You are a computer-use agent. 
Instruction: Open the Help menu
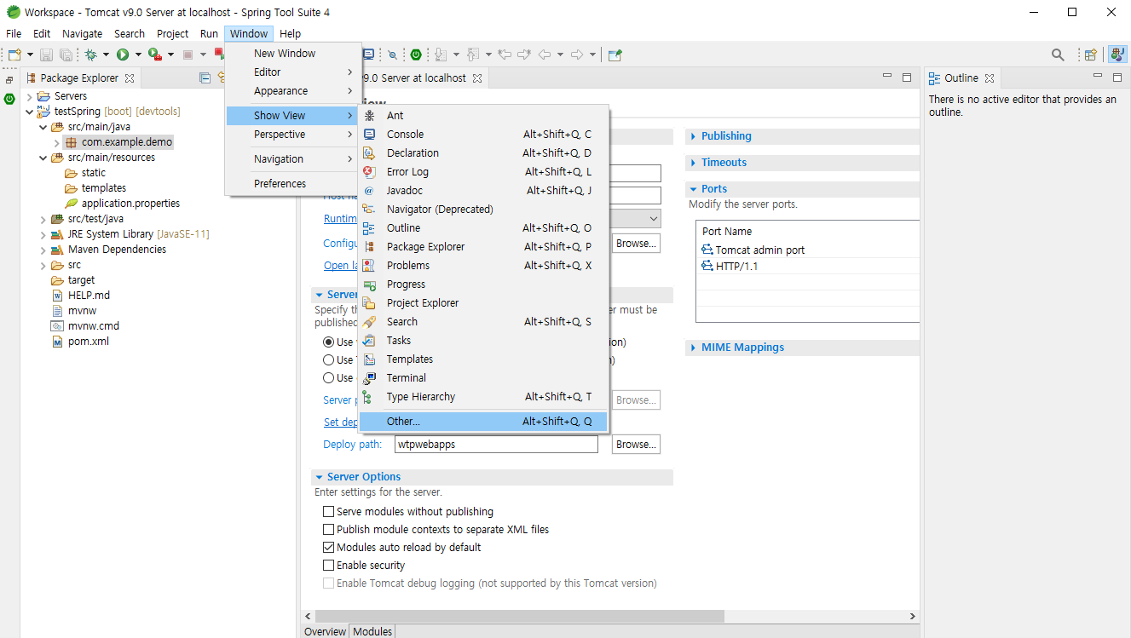291,33
